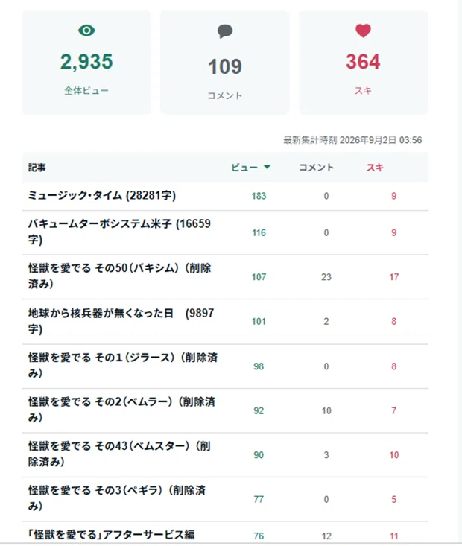
Task: Click the 記事 column header
Action: tap(37, 168)
